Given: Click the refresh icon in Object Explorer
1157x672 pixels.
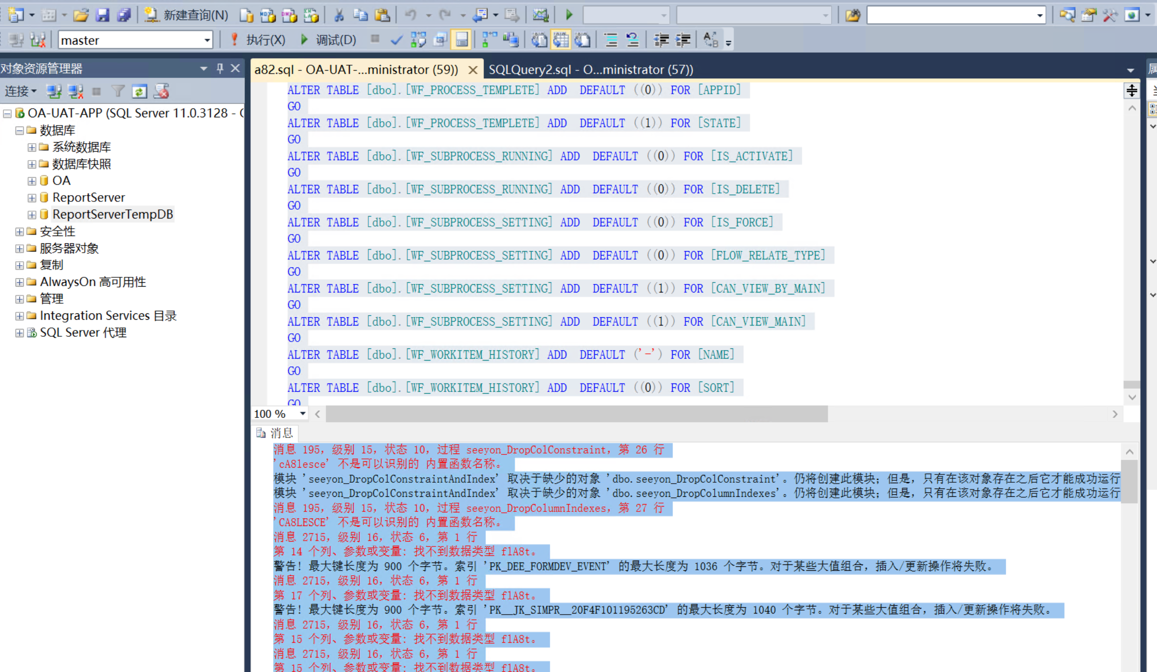Looking at the screenshot, I should 139,91.
